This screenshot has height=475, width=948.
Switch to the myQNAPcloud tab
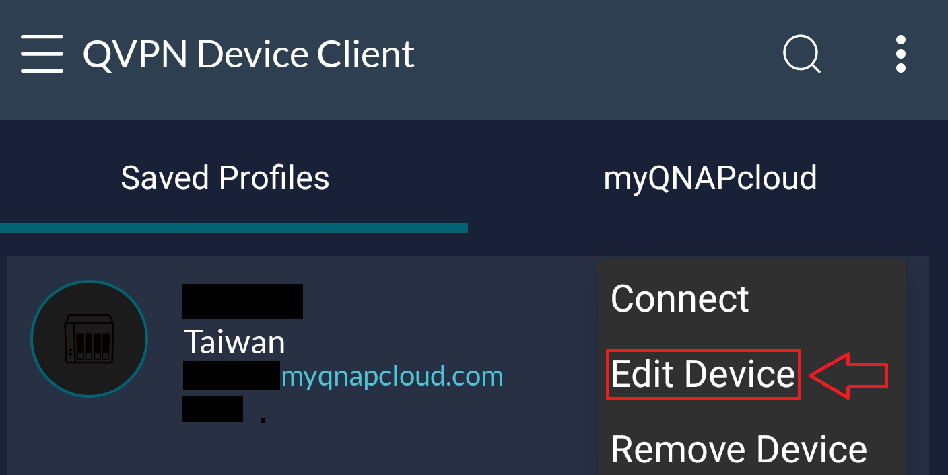tap(710, 177)
